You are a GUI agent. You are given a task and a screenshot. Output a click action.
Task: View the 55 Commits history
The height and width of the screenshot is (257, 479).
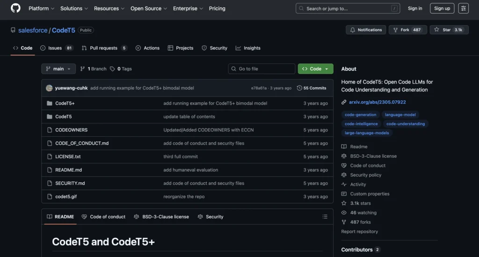click(x=312, y=88)
